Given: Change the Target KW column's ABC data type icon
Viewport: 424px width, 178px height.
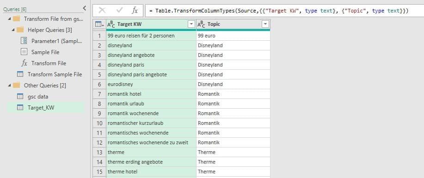Looking at the screenshot, I should point(111,25).
